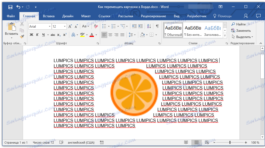Align text left

[104, 35]
